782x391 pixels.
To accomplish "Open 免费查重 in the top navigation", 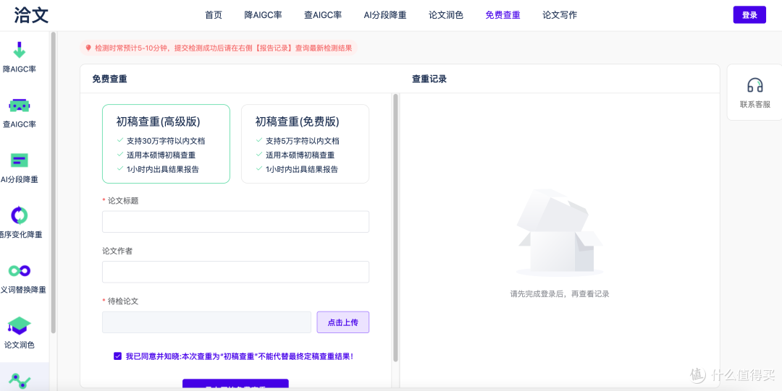I will pos(503,15).
